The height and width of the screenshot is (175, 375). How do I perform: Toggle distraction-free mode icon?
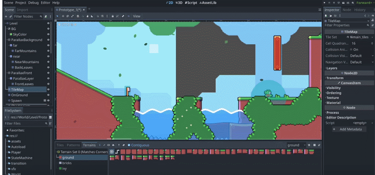click(319, 9)
